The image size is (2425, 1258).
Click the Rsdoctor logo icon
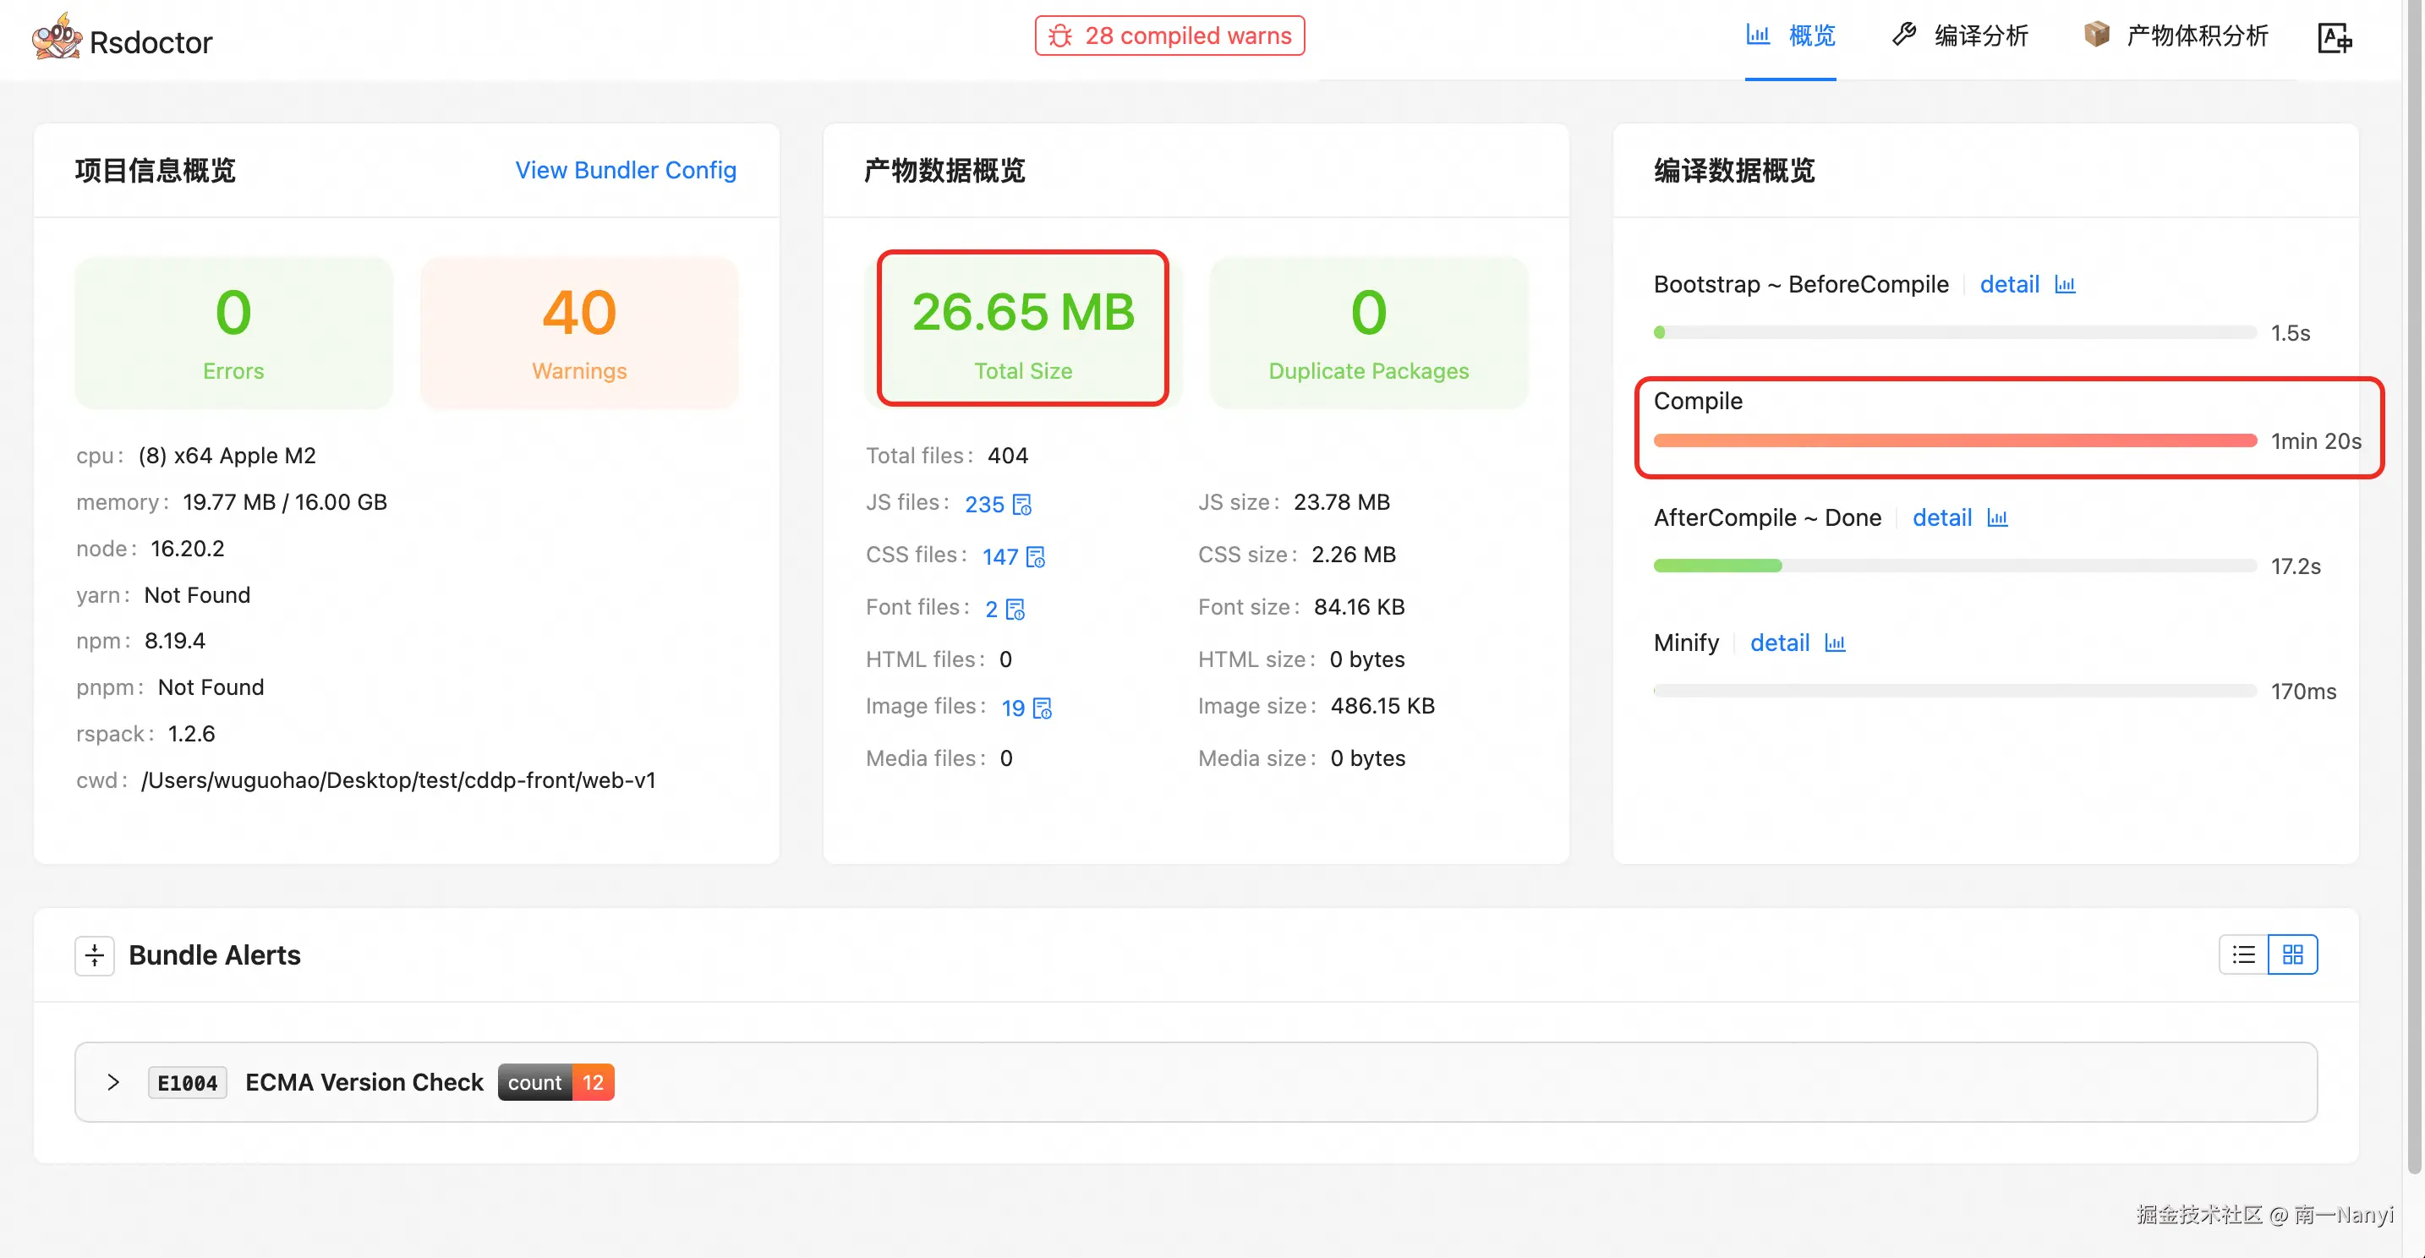pyautogui.click(x=57, y=38)
